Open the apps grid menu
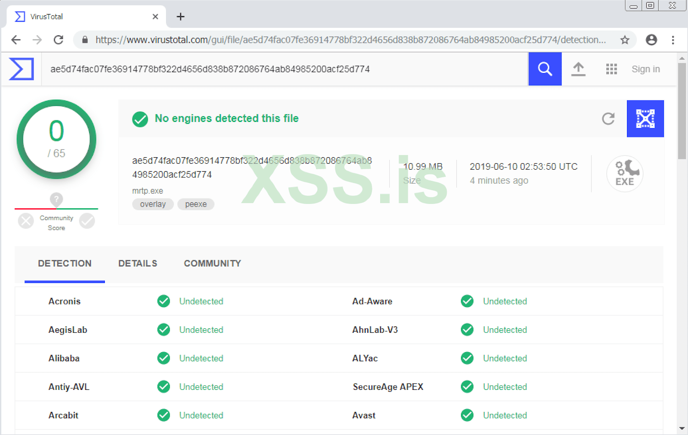The image size is (688, 435). coord(611,69)
